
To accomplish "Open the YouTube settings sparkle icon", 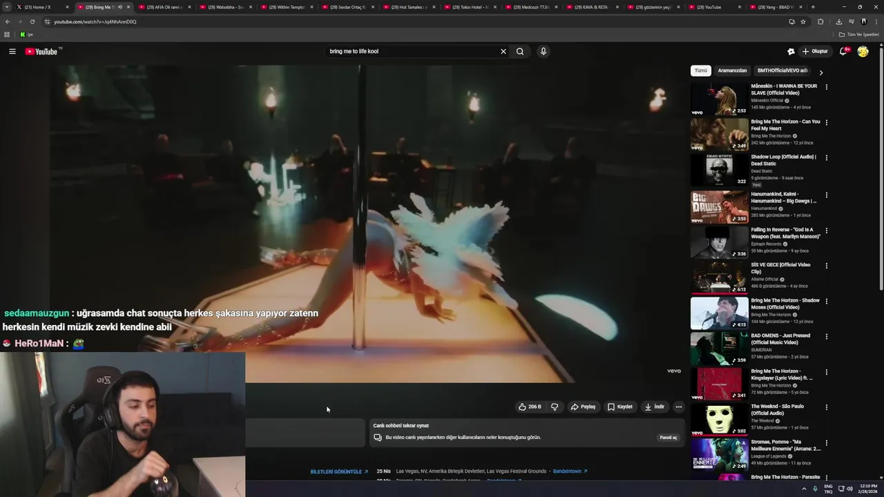I will 791,51.
